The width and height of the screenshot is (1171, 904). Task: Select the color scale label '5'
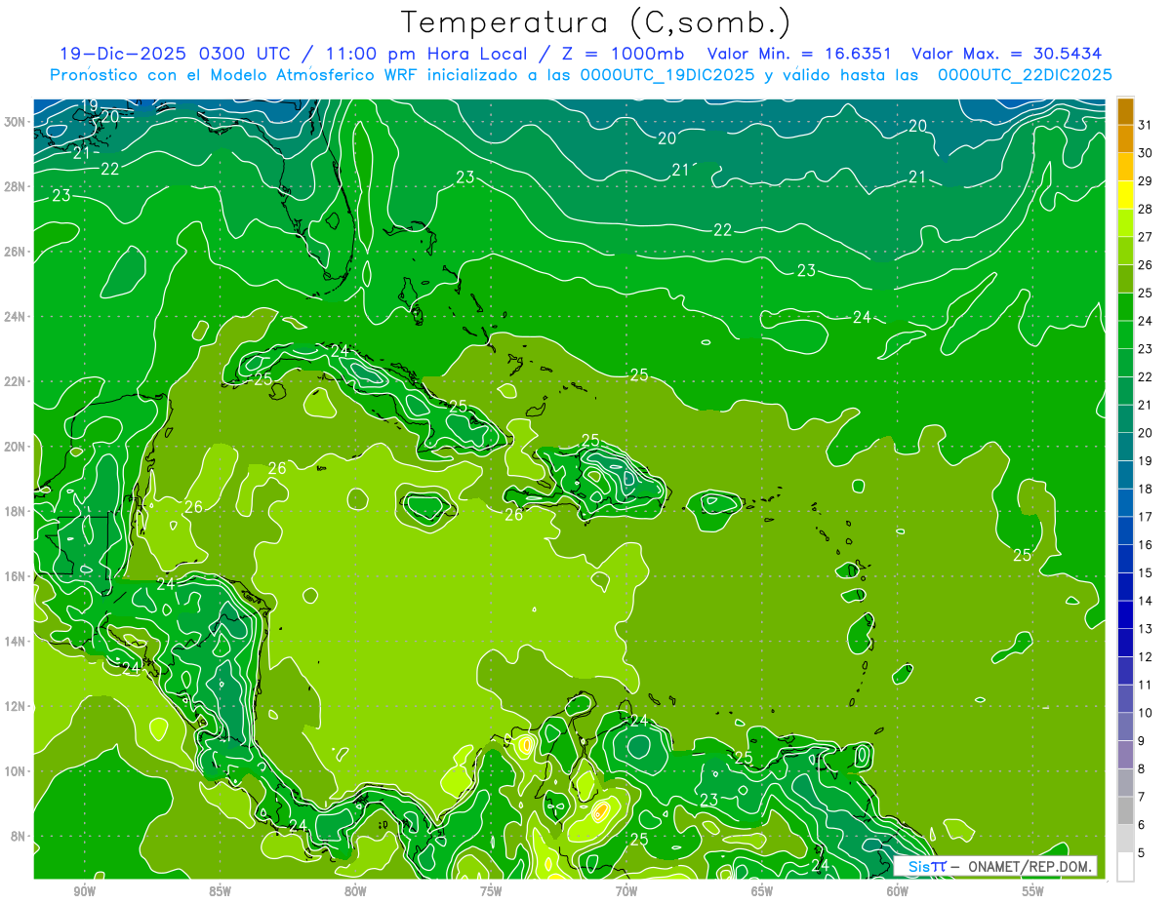tap(1142, 852)
